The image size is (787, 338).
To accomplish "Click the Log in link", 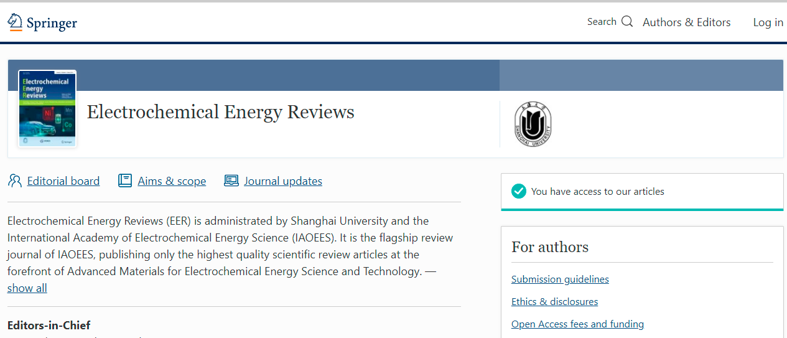I will [768, 22].
